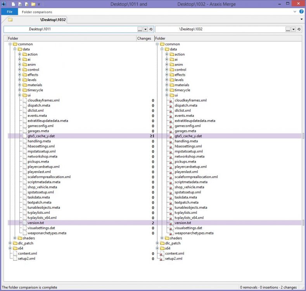This screenshot has width=306, height=291.
Task: Click the left folder path field Desktop\1011
Action: point(71,29)
